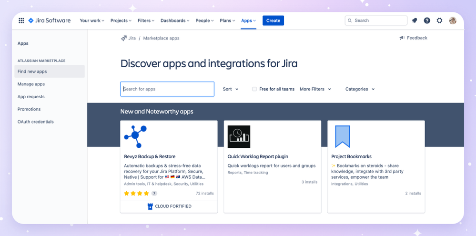
Task: Click the review count badge 7
Action: [154, 193]
